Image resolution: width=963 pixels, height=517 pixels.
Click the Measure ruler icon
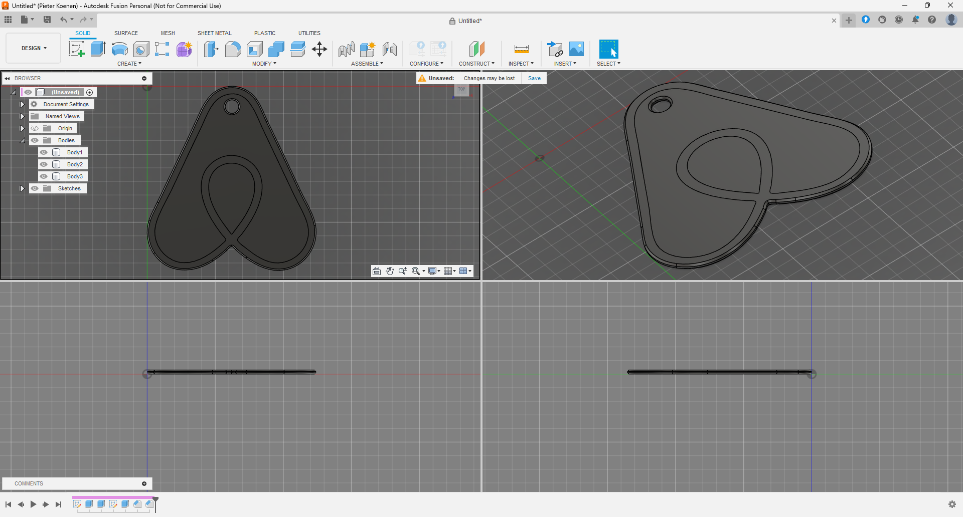pos(521,49)
